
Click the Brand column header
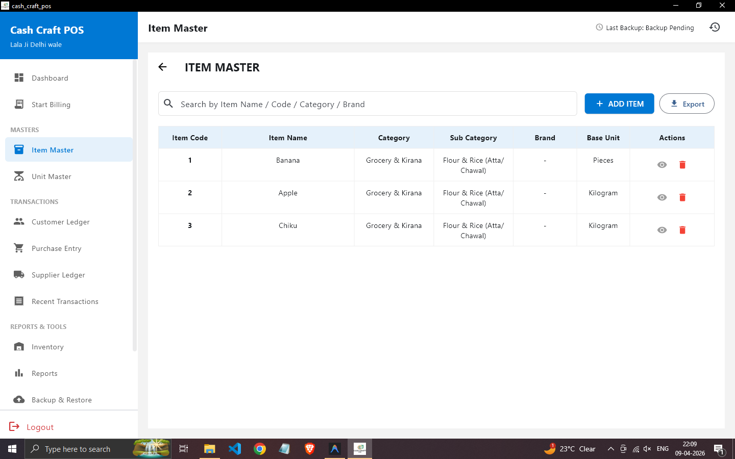(545, 138)
